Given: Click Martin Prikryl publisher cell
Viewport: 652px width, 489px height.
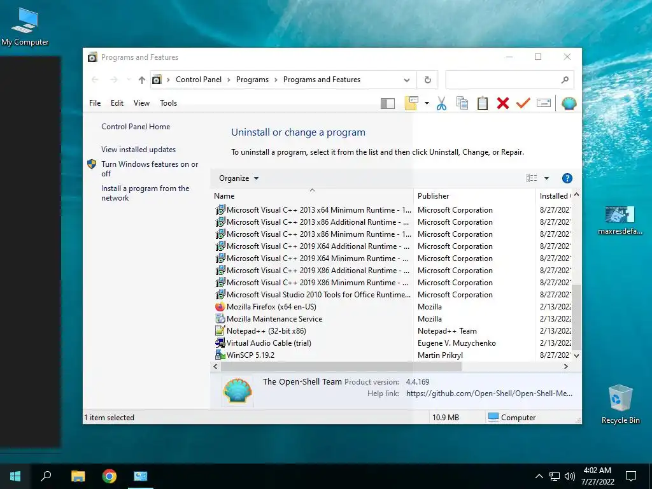Looking at the screenshot, I should pos(440,355).
